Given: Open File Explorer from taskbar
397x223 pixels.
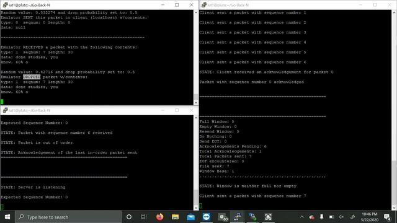Looking at the screenshot, I should click(x=175, y=217).
